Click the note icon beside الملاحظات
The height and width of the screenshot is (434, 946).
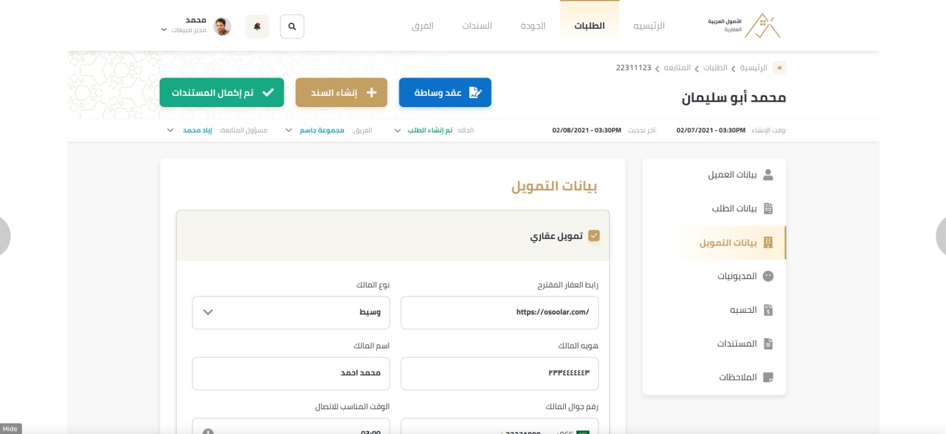pos(768,377)
